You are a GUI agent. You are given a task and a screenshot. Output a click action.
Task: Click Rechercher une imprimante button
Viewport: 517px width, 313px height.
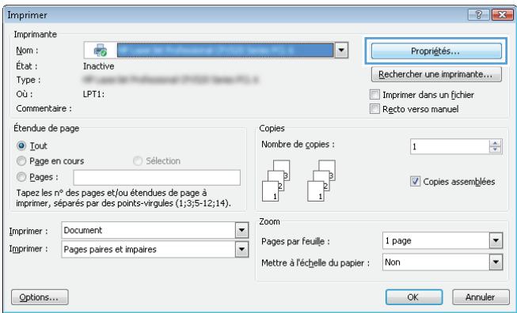(436, 74)
